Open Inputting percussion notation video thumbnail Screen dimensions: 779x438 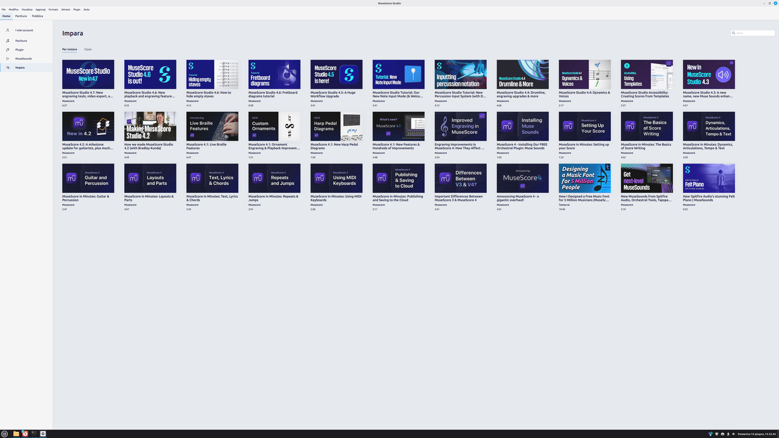(461, 74)
